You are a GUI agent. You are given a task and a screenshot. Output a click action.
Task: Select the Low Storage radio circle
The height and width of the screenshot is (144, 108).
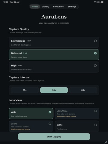[x=95, y=41]
